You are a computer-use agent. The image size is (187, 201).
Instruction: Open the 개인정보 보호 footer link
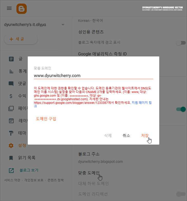pos(34,180)
